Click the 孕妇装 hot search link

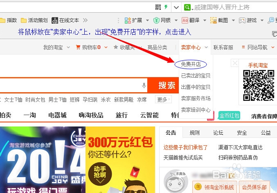coord(90,100)
